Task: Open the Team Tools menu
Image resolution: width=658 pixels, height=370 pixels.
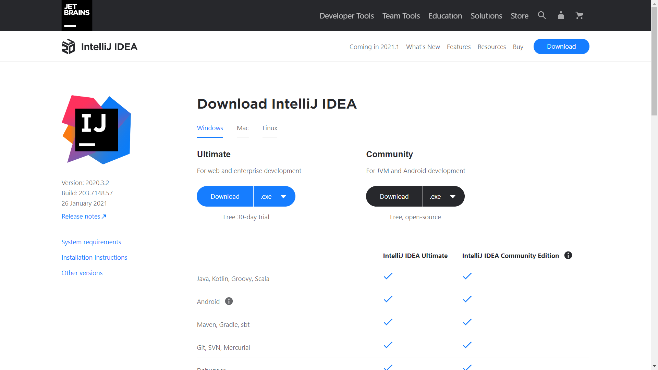Action: [401, 16]
